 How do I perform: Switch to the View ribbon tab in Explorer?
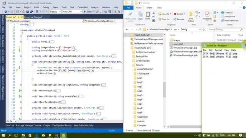[x=159, y=8]
